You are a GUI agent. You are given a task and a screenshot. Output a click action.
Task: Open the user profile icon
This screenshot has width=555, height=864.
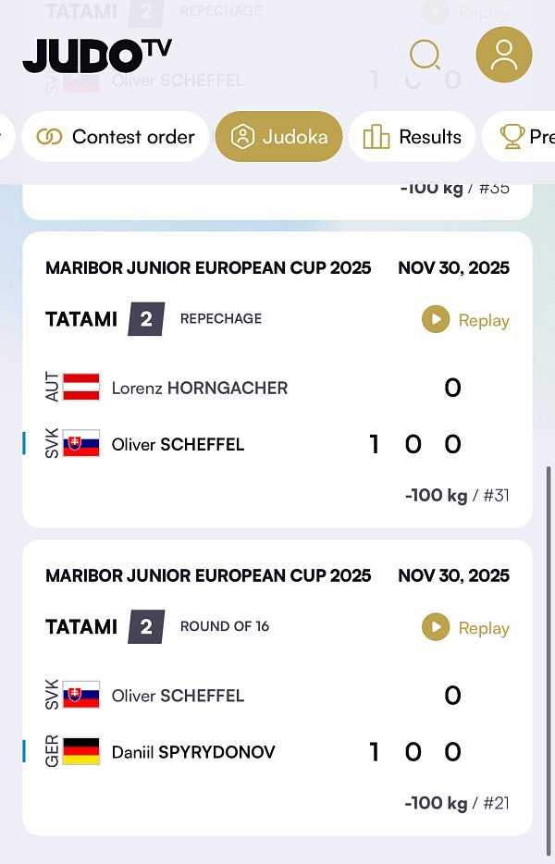pyautogui.click(x=503, y=55)
